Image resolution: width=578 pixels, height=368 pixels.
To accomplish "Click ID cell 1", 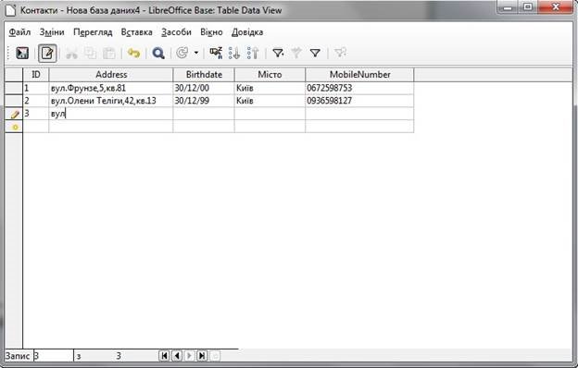I will tap(36, 89).
